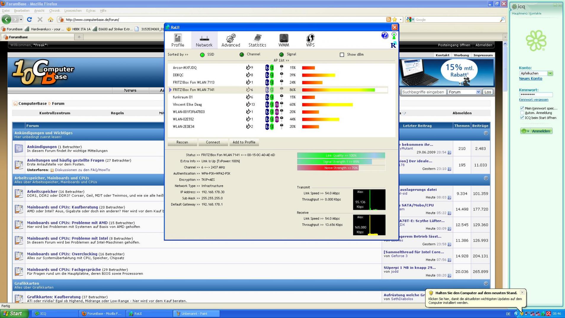Collapse the Grafikkarten category
The height and width of the screenshot is (318, 565).
coord(486,284)
